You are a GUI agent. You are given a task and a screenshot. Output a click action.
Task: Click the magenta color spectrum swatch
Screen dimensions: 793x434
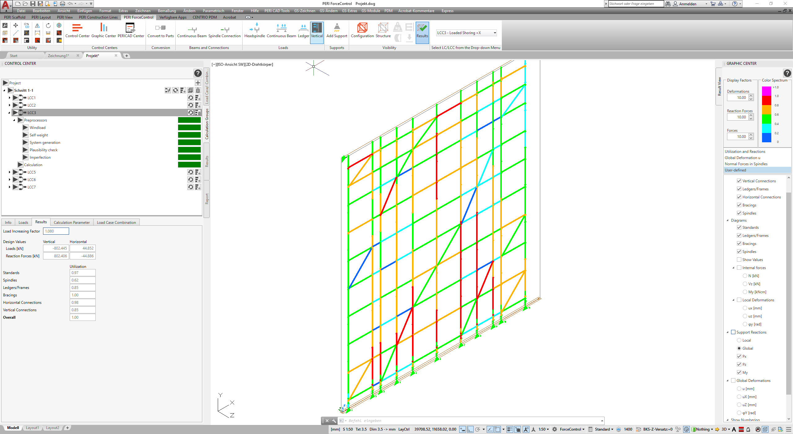click(x=766, y=91)
